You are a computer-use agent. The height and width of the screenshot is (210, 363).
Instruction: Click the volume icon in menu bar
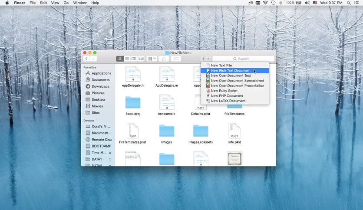coord(307,3)
